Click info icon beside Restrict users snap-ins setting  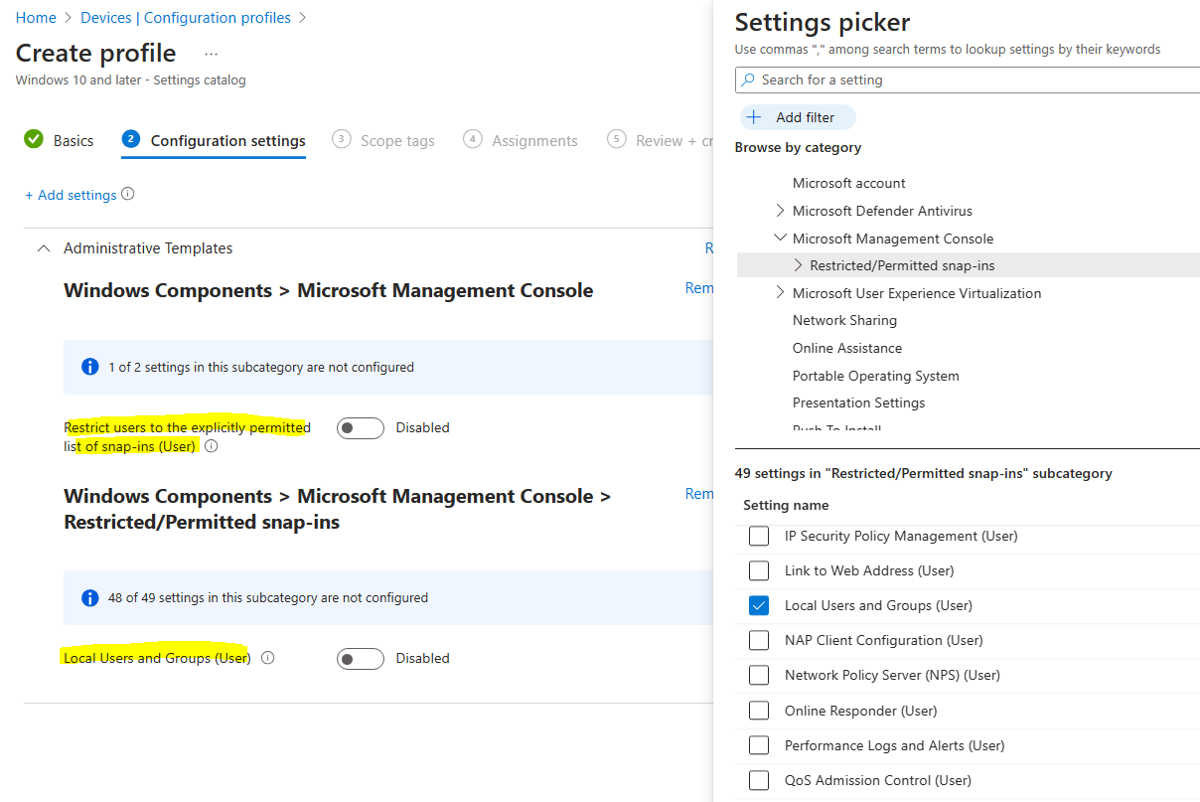pos(211,446)
